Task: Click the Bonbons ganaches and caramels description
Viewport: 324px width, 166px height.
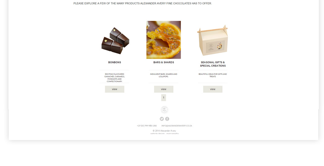Action: tap(114, 78)
